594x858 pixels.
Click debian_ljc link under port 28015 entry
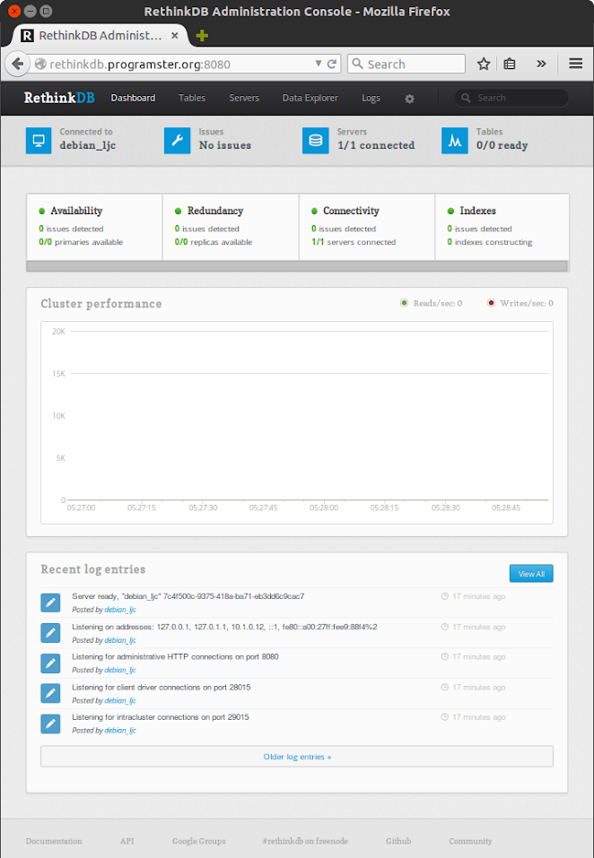click(120, 700)
